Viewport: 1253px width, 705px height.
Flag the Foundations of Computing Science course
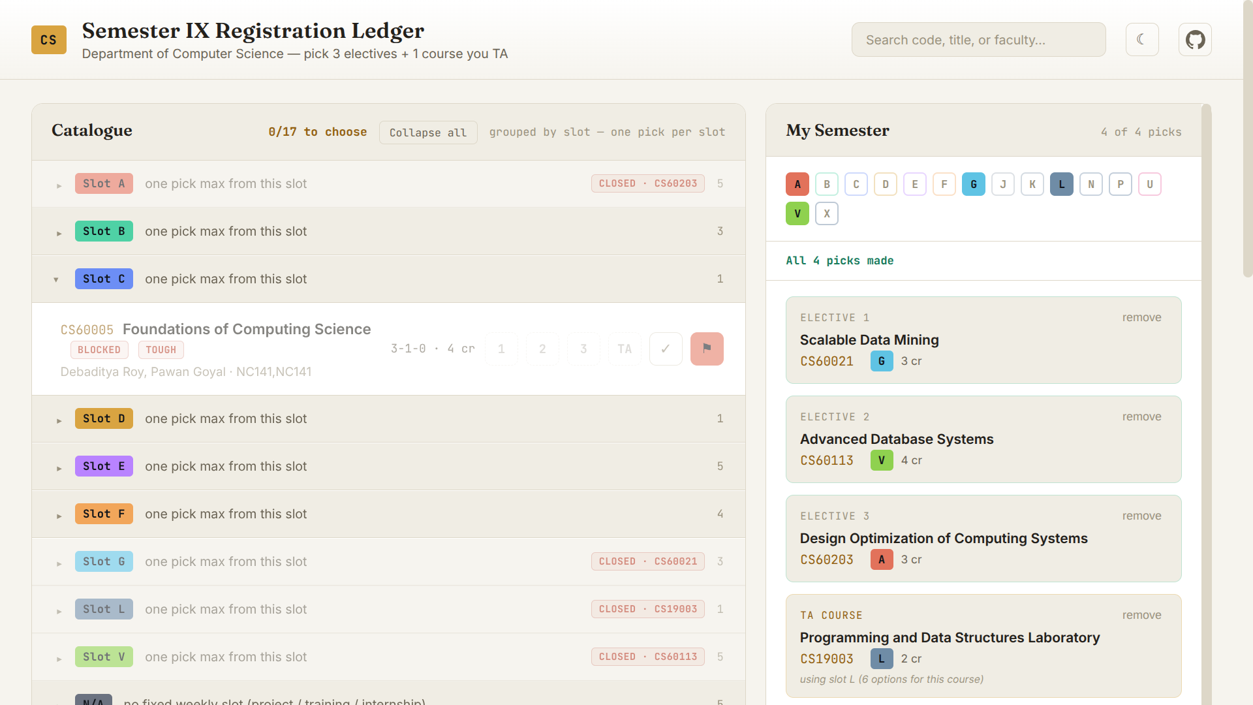point(707,349)
